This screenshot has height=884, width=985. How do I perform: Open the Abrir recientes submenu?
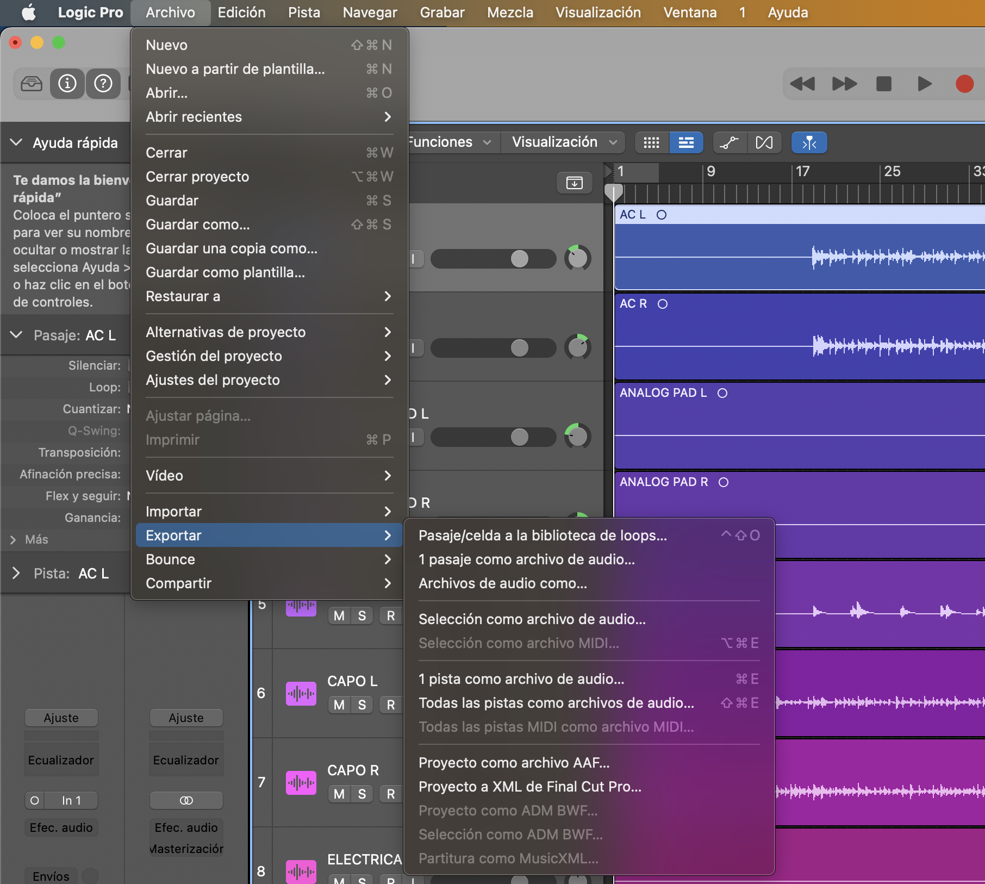[269, 117]
